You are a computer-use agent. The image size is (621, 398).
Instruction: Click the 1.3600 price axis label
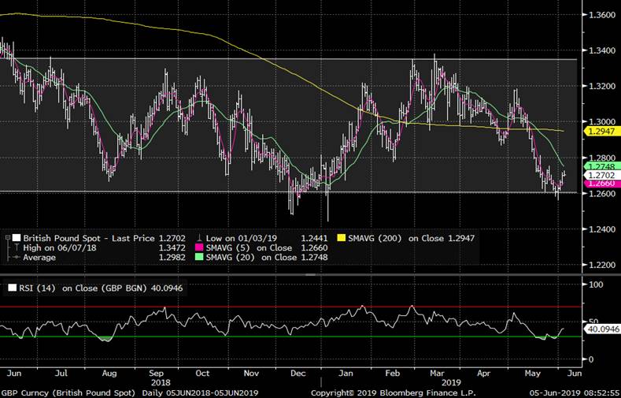click(603, 15)
